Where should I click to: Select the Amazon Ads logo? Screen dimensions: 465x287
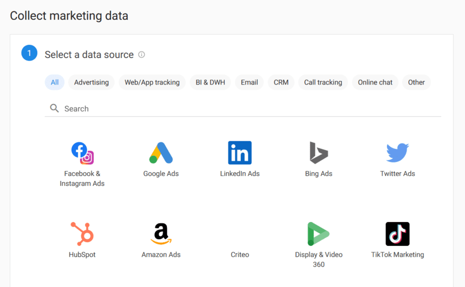click(x=161, y=234)
